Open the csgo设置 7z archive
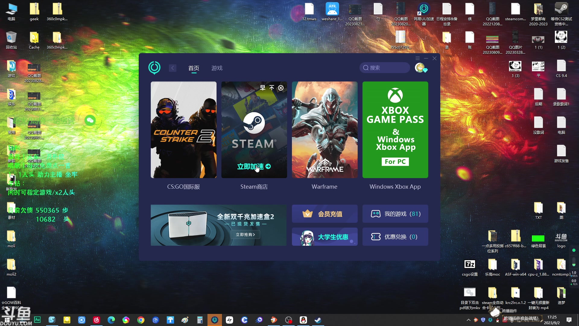Screen dimensions: 579x326 pyautogui.click(x=470, y=267)
